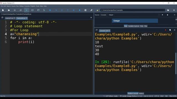Browse a working directory folder icon
Viewport: 177px width, 99px height.
168,10
